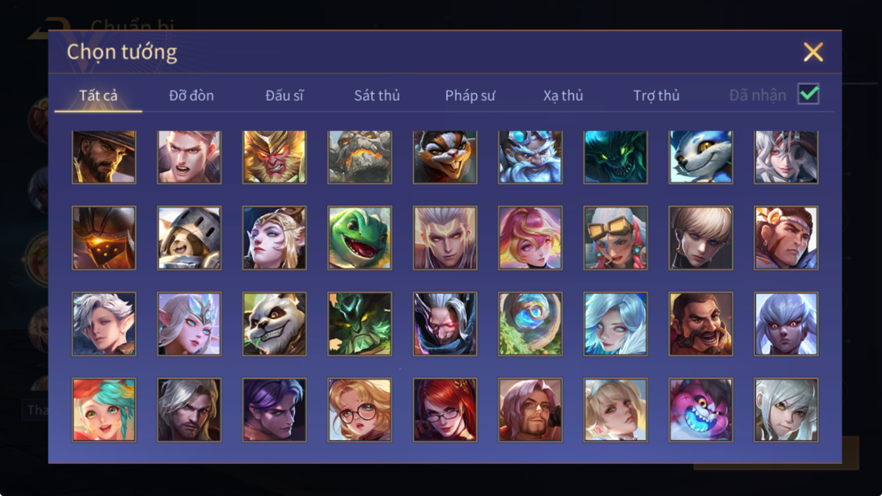
Task: Close the Chọn tướng dialog
Action: pos(812,53)
